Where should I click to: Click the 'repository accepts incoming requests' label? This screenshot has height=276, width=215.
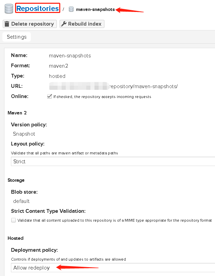point(102,97)
